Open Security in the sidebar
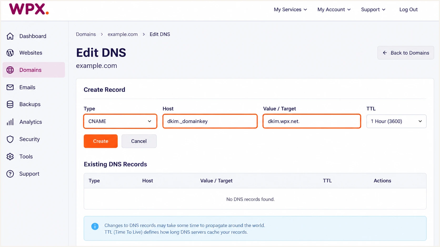The image size is (440, 247). coord(34,139)
